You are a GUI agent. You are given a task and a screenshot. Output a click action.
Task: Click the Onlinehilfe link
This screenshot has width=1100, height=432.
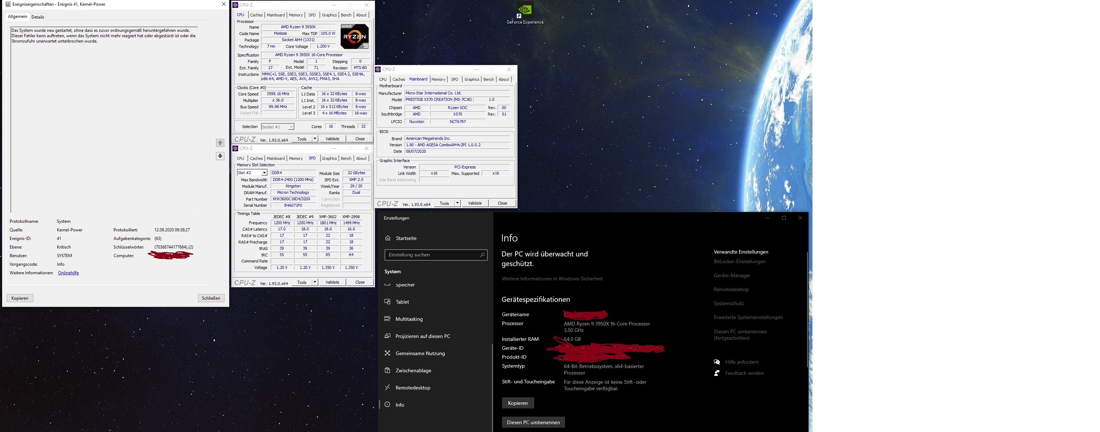68,273
